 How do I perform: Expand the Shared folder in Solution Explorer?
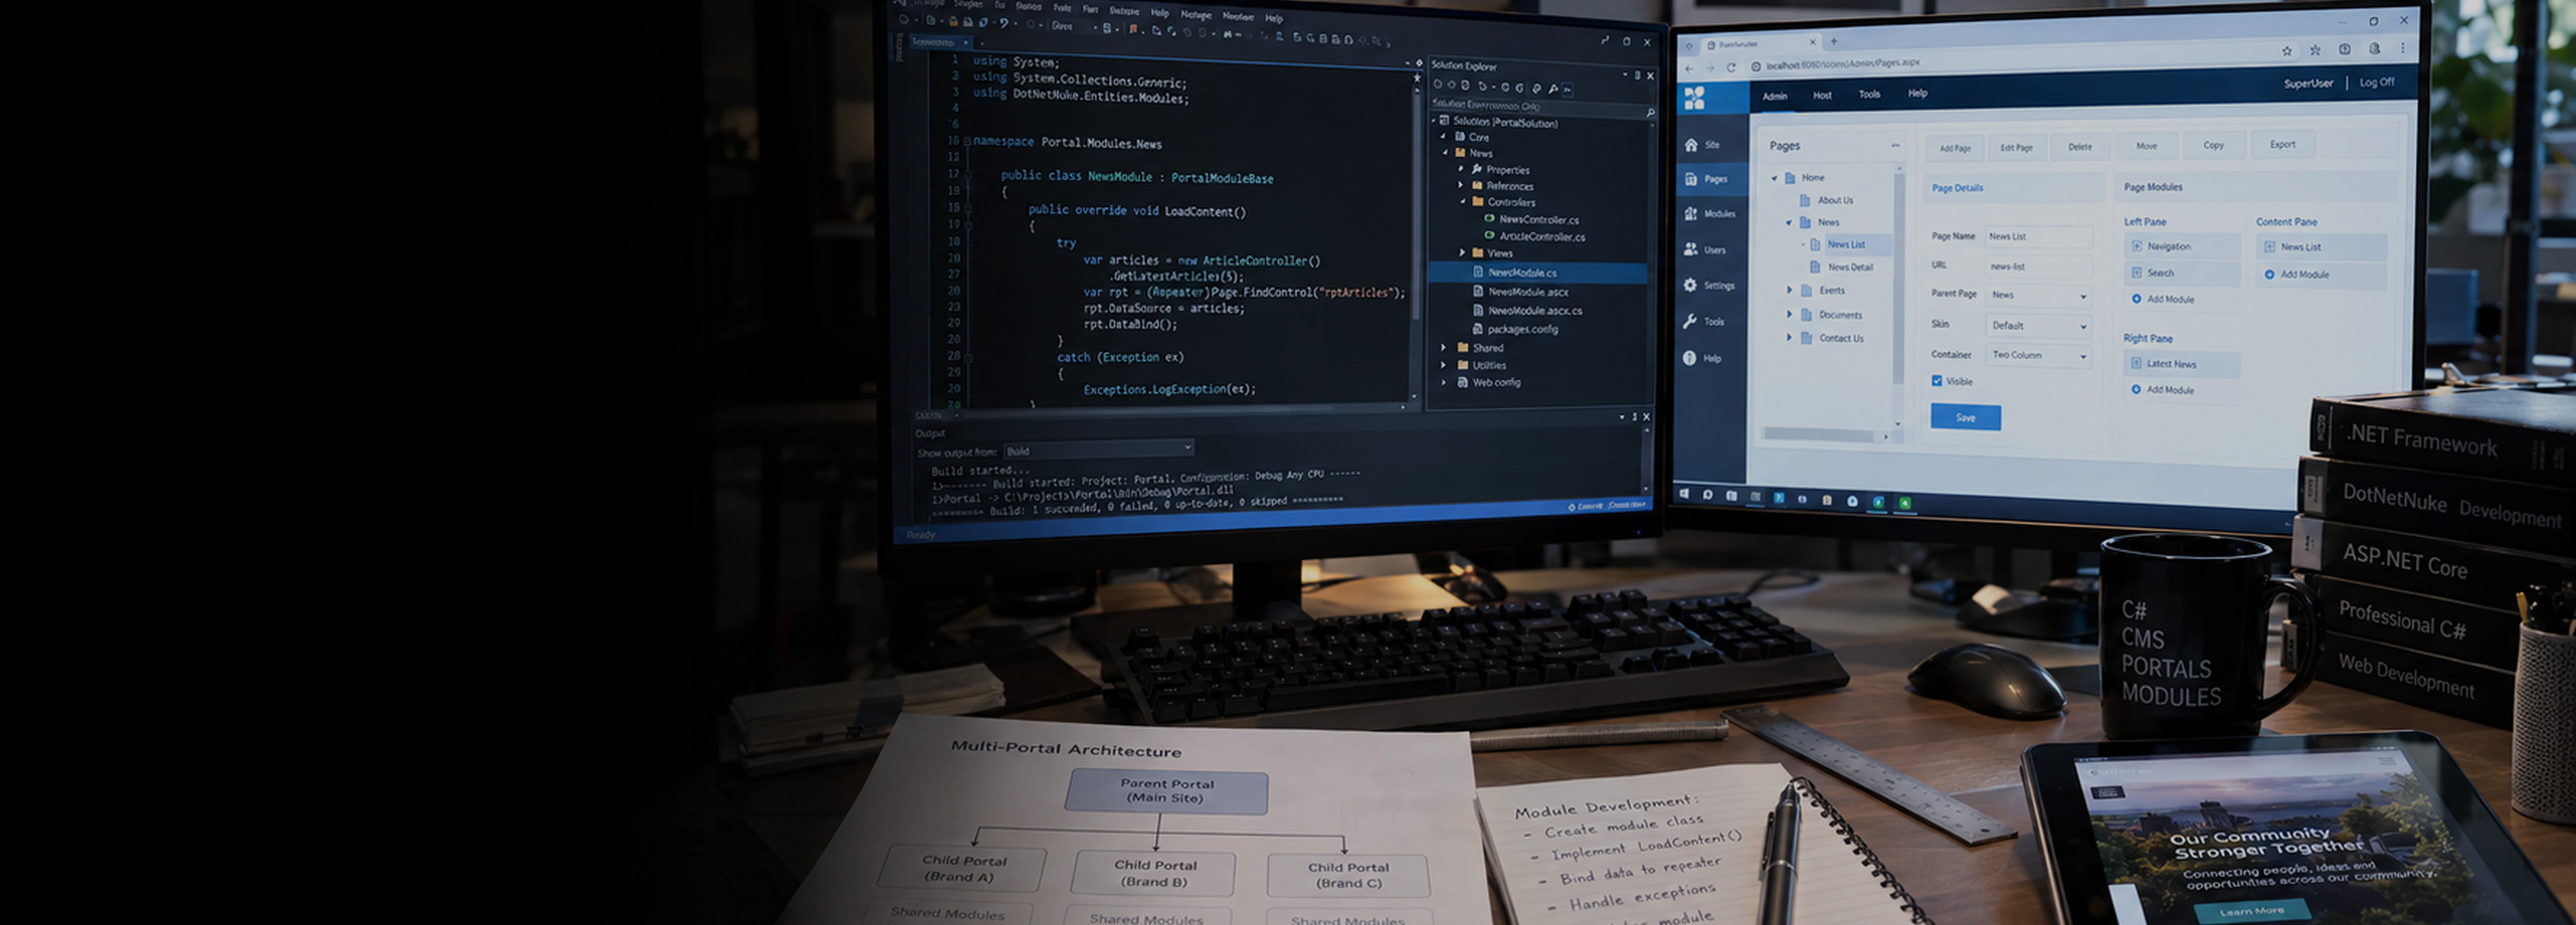[x=1443, y=348]
